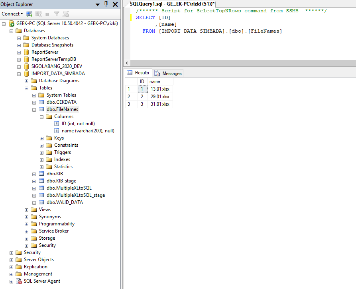
Task: Click the dbo.KIB_stage table icon
Action: click(41, 181)
